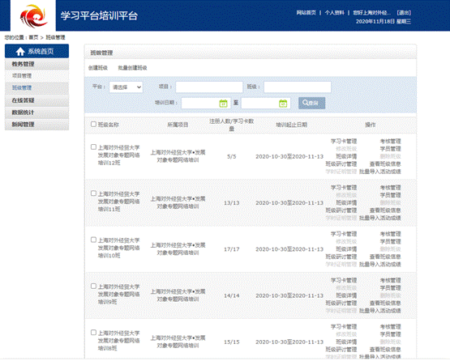This screenshot has width=450, height=361.
Task: Click the 14/14 registration count cell
Action: (x=232, y=296)
